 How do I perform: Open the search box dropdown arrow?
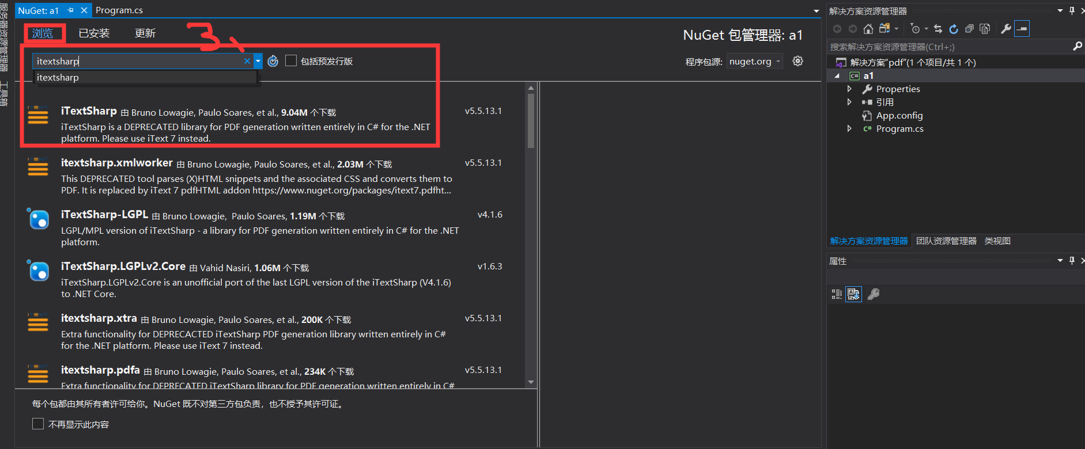coord(258,61)
